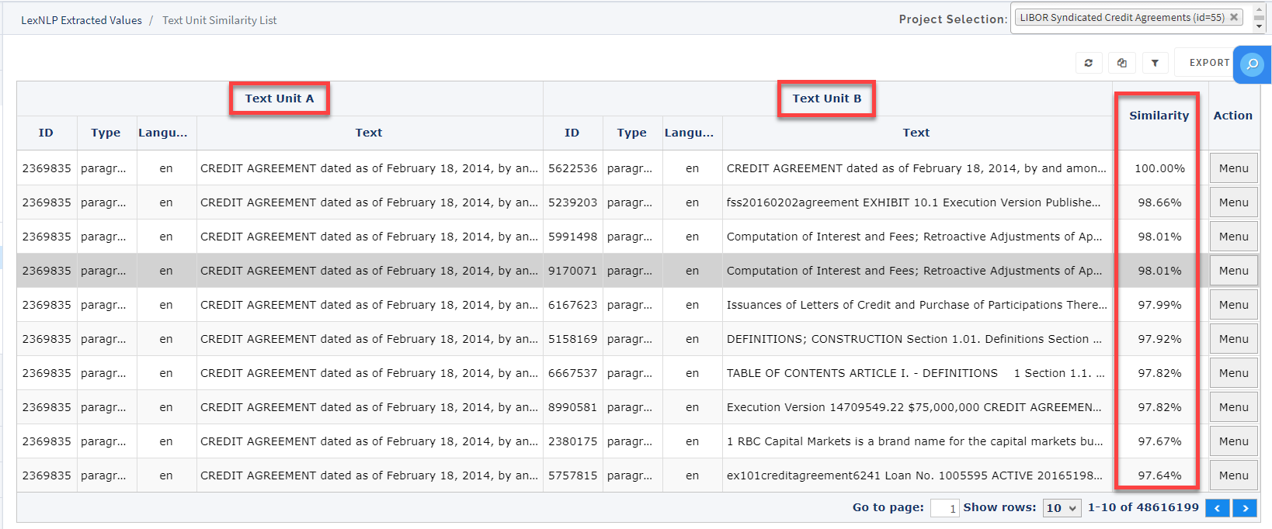Image resolution: width=1272 pixels, height=529 pixels.
Task: Select Text Unit B ID 2380175 cell
Action: click(x=572, y=441)
